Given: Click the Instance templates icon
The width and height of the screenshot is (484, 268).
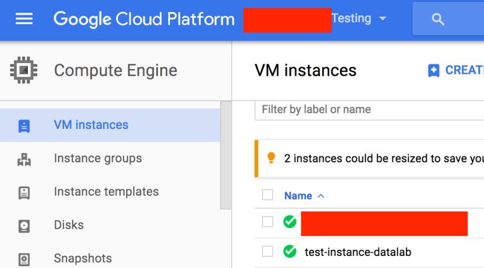Looking at the screenshot, I should click(x=24, y=193).
